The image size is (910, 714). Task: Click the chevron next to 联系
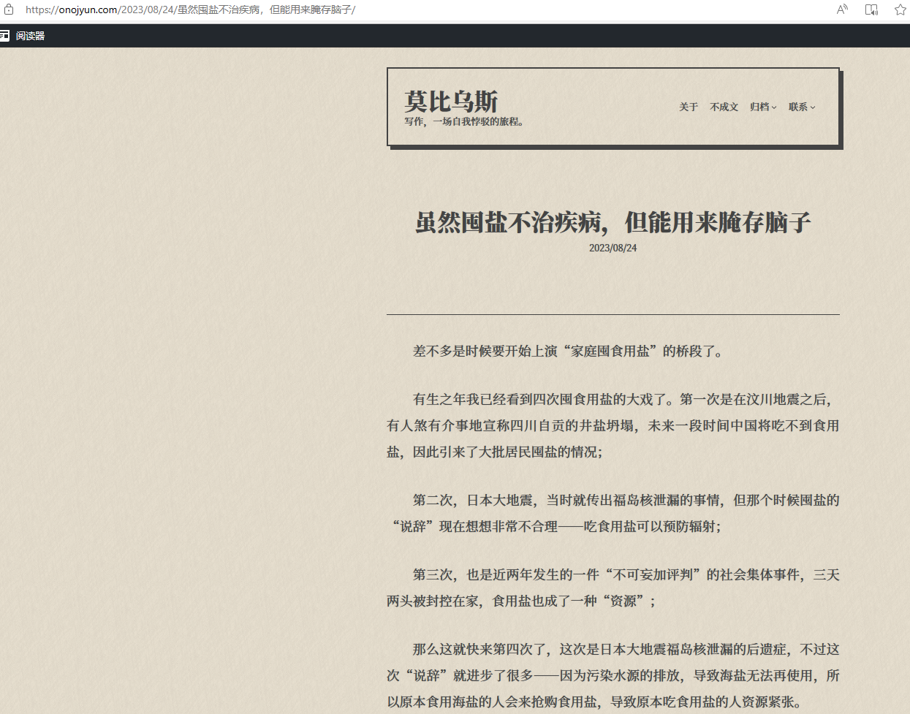[814, 107]
